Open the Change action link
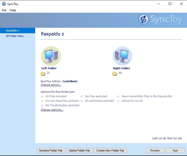The image size is (187, 156). tap(51, 85)
